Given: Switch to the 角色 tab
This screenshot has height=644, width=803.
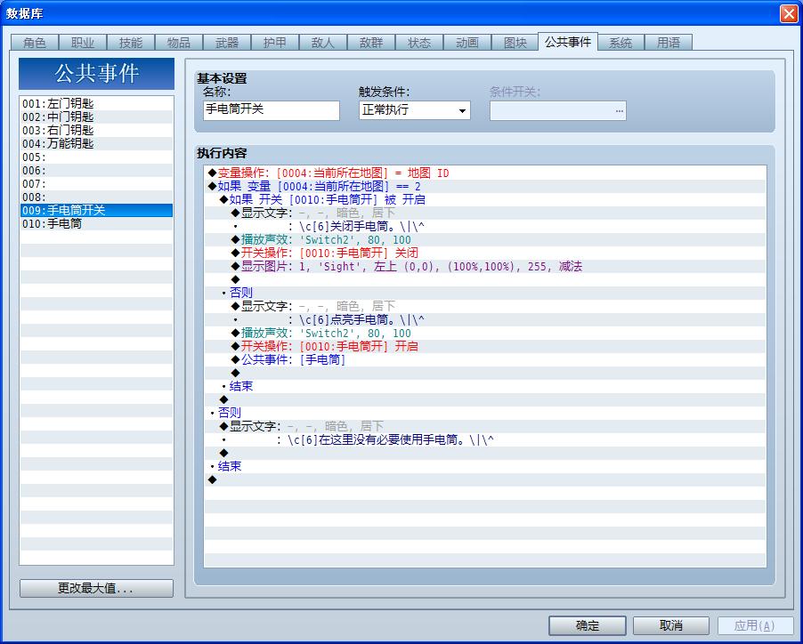Looking at the screenshot, I should coord(35,43).
